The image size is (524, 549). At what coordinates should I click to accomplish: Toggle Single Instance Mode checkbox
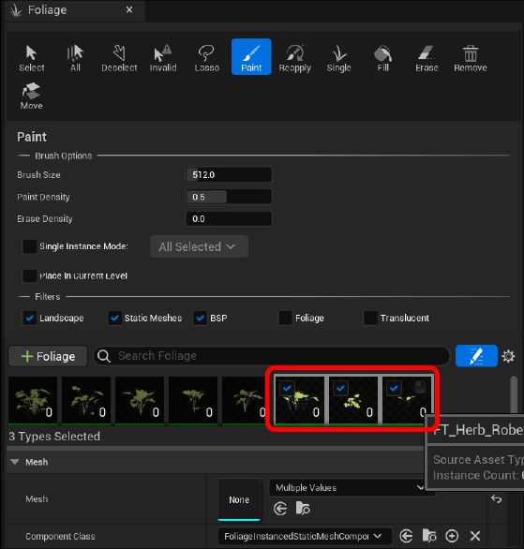click(29, 246)
